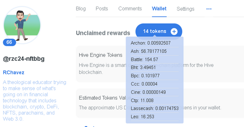Viewport: 244px width, 127px height.
Task: Click the plus icon on tokens button
Action: (174, 32)
